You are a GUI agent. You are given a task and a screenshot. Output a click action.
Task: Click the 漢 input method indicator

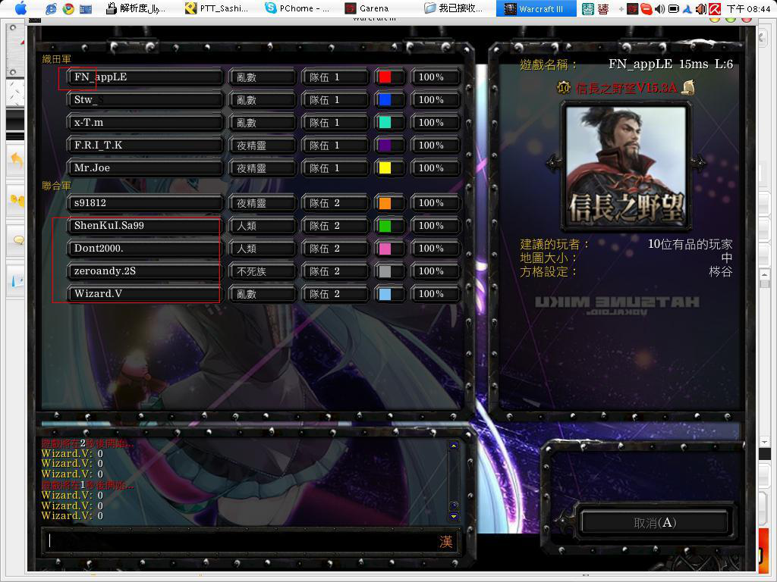[x=445, y=542]
